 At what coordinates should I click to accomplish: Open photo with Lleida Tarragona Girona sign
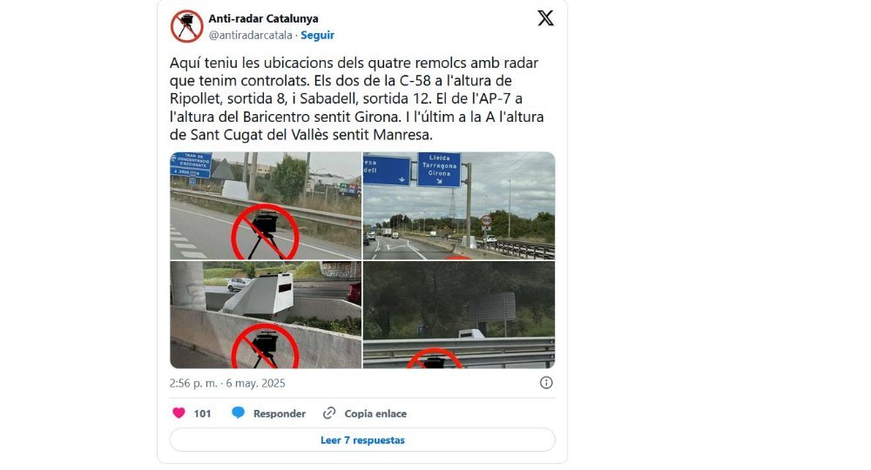tap(459, 206)
